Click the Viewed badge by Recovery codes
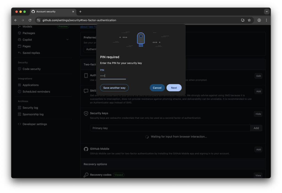282x193 pixels. click(x=118, y=175)
